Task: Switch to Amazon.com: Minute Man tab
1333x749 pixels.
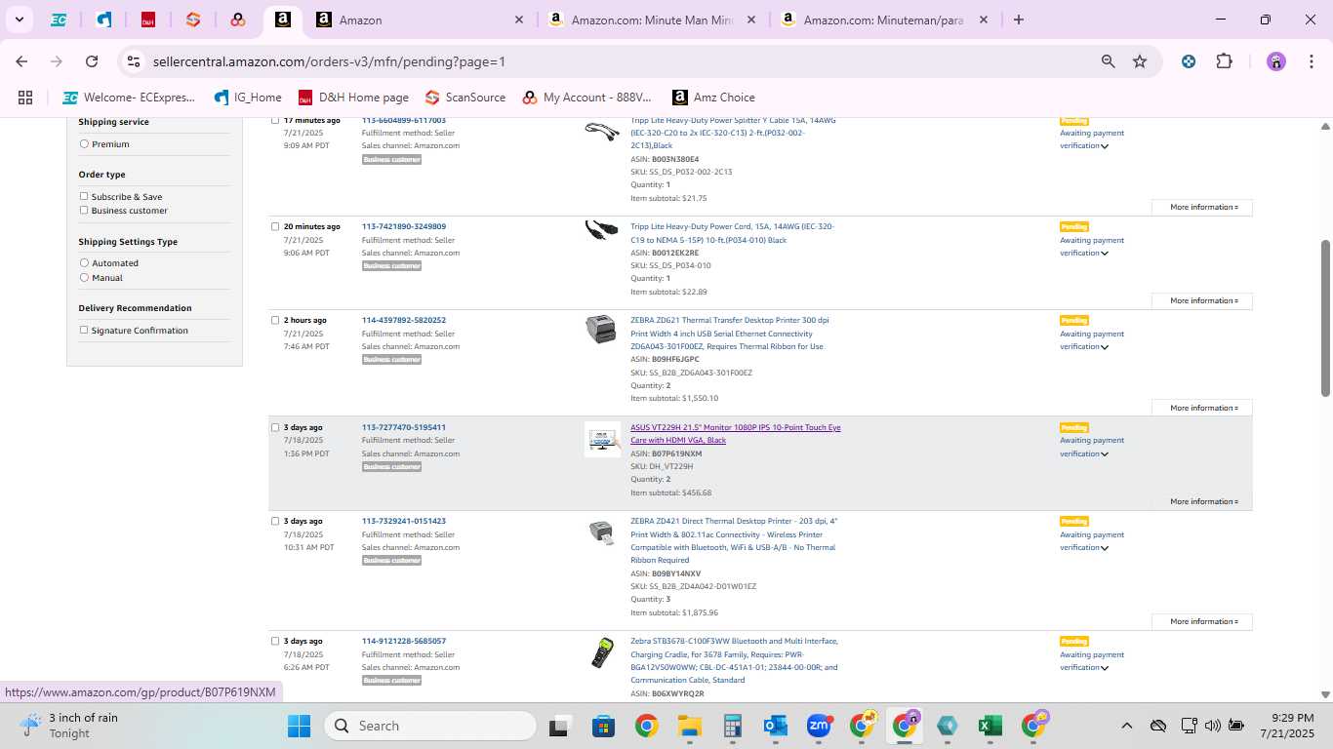Action: tap(652, 20)
